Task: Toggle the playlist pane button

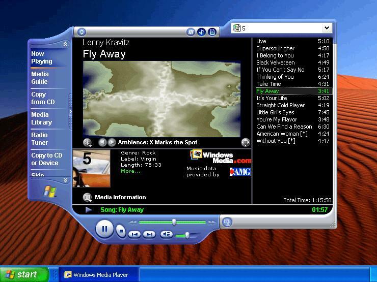Action: (x=212, y=32)
